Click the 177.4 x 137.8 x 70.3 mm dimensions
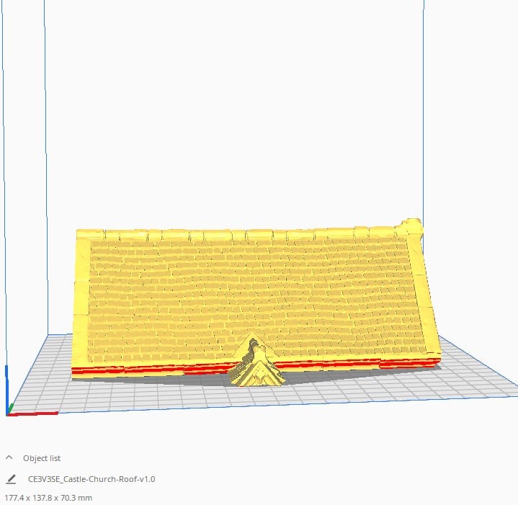 [x=48, y=498]
